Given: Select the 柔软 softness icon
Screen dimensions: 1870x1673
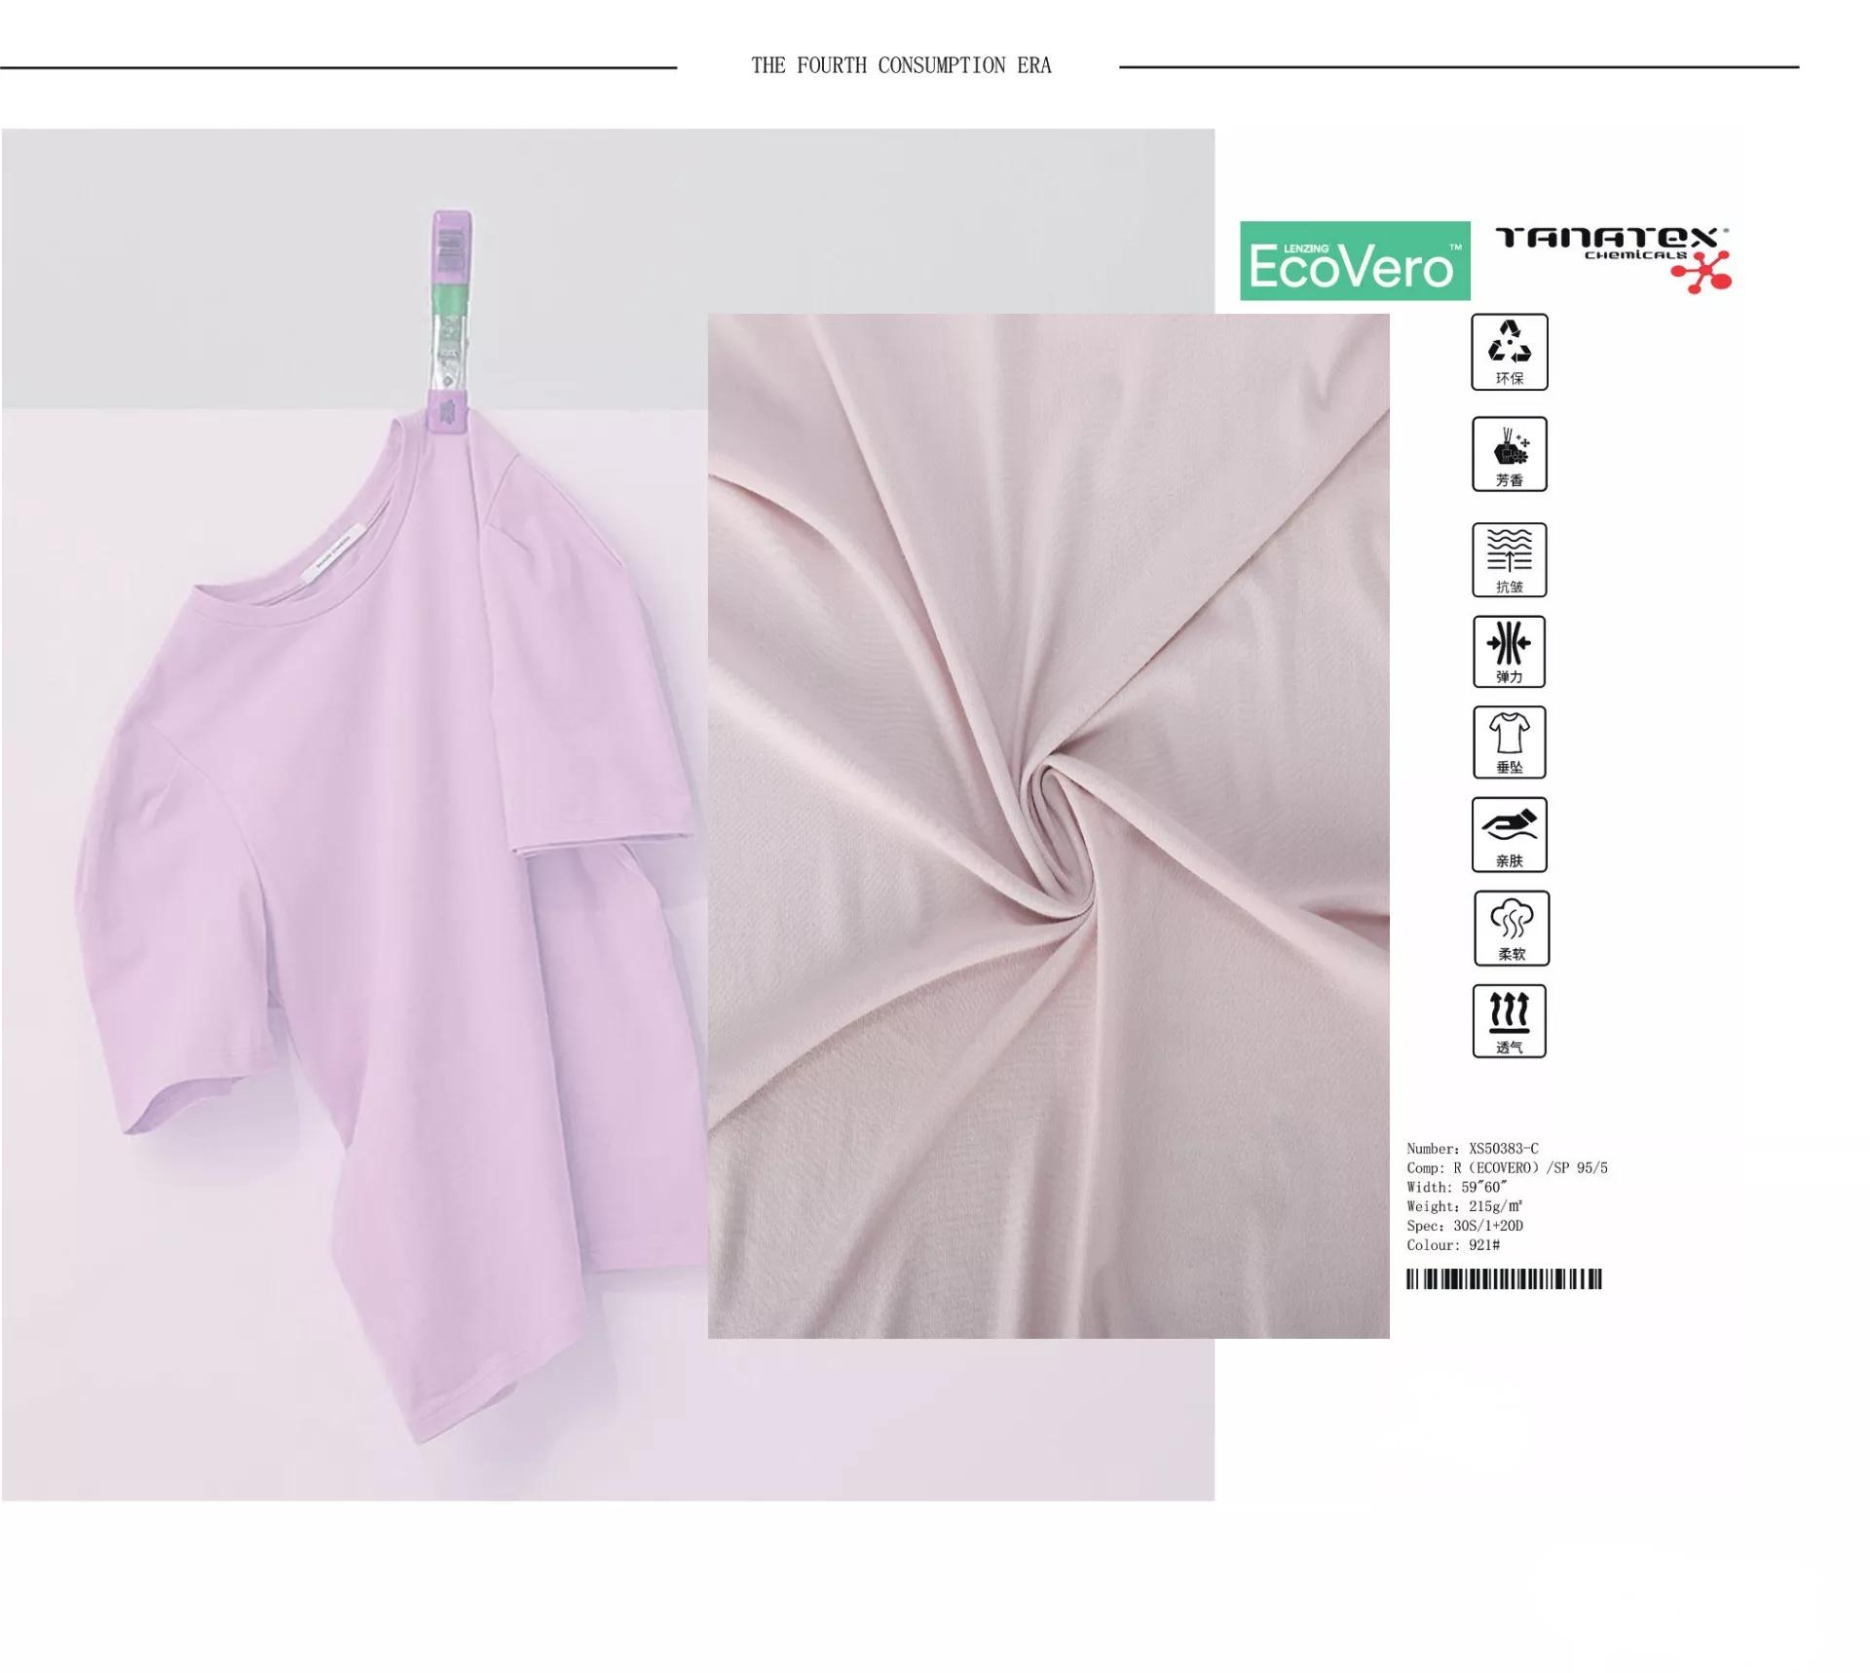Looking at the screenshot, I should point(1511,928).
